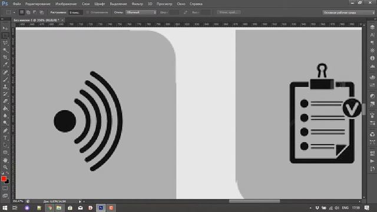377x212 pixels.
Task: Select the Zoom tool
Action: point(5,167)
